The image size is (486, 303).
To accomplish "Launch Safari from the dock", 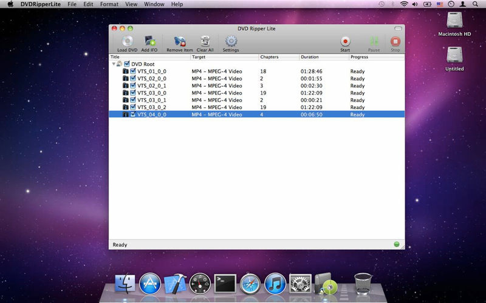I will (250, 284).
